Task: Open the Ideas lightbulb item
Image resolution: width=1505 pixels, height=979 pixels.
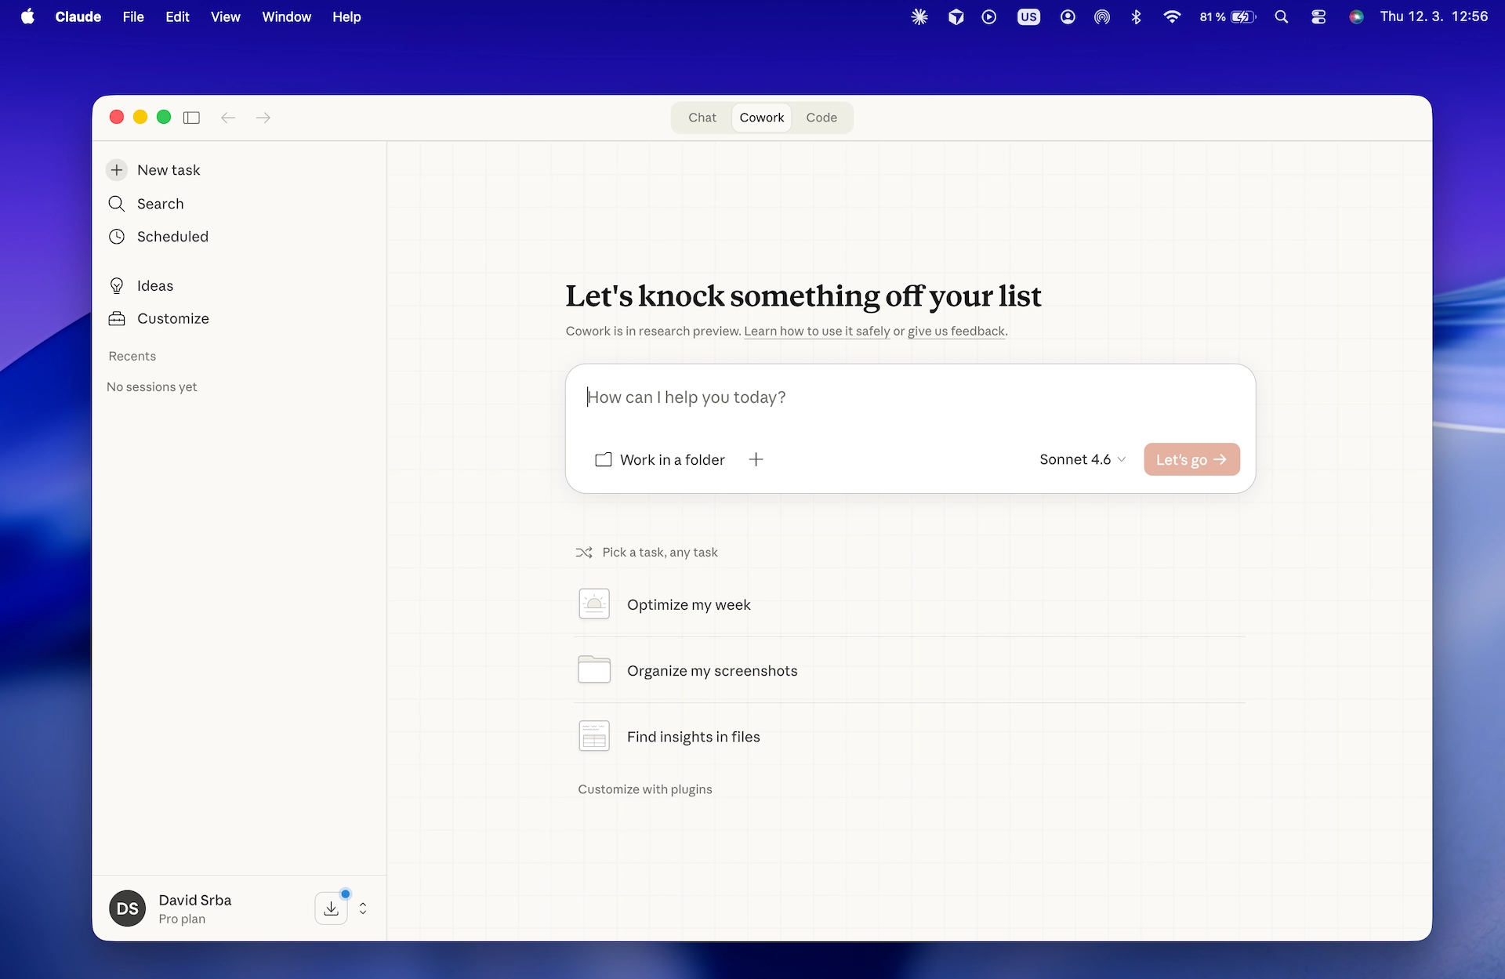Action: point(117,286)
